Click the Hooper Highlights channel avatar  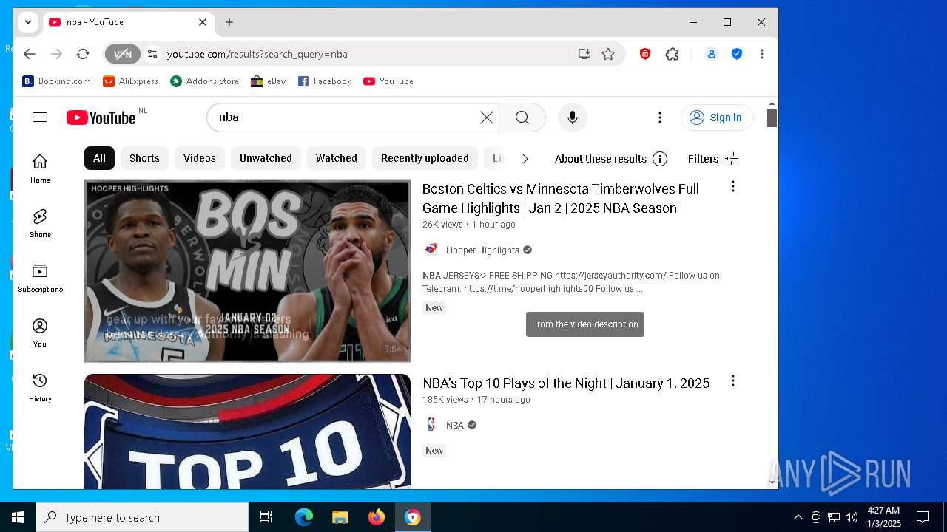pyautogui.click(x=431, y=250)
